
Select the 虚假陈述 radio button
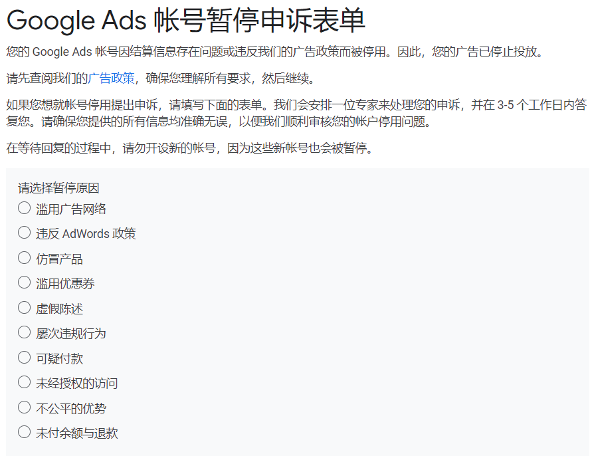click(x=25, y=308)
